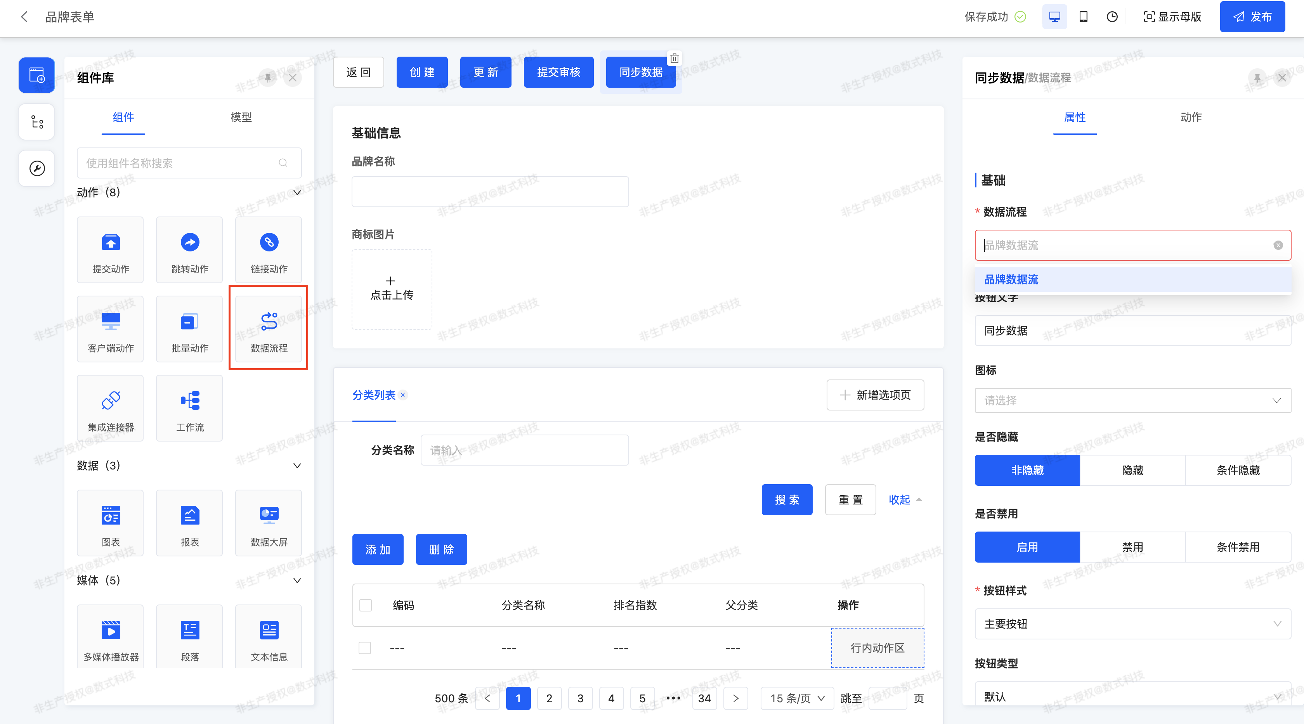Viewport: 1304px width, 724px height.
Task: Tick the table header select-all checkbox
Action: 366,605
